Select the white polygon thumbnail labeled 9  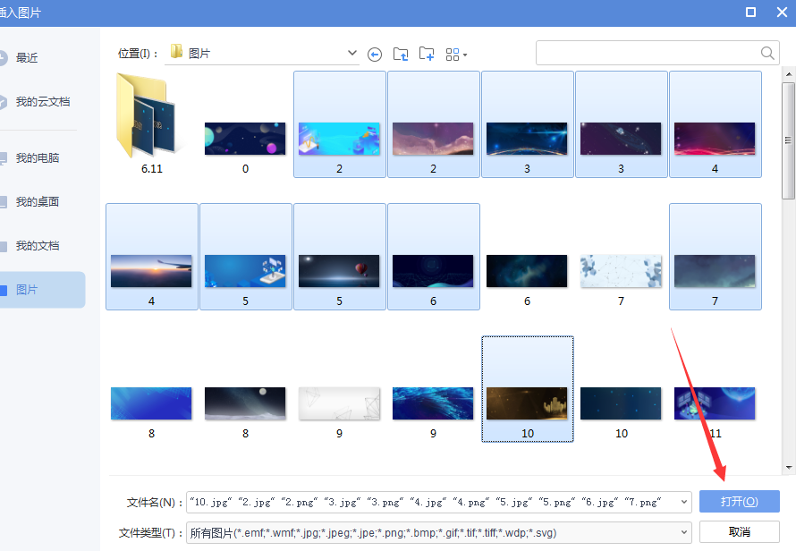339,403
